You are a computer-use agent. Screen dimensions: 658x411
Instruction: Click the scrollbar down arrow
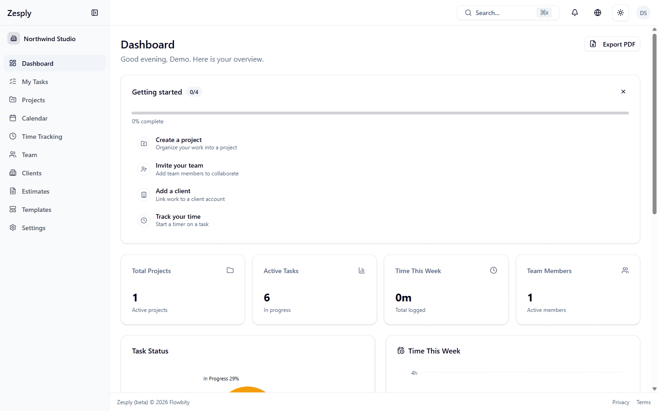(x=654, y=389)
